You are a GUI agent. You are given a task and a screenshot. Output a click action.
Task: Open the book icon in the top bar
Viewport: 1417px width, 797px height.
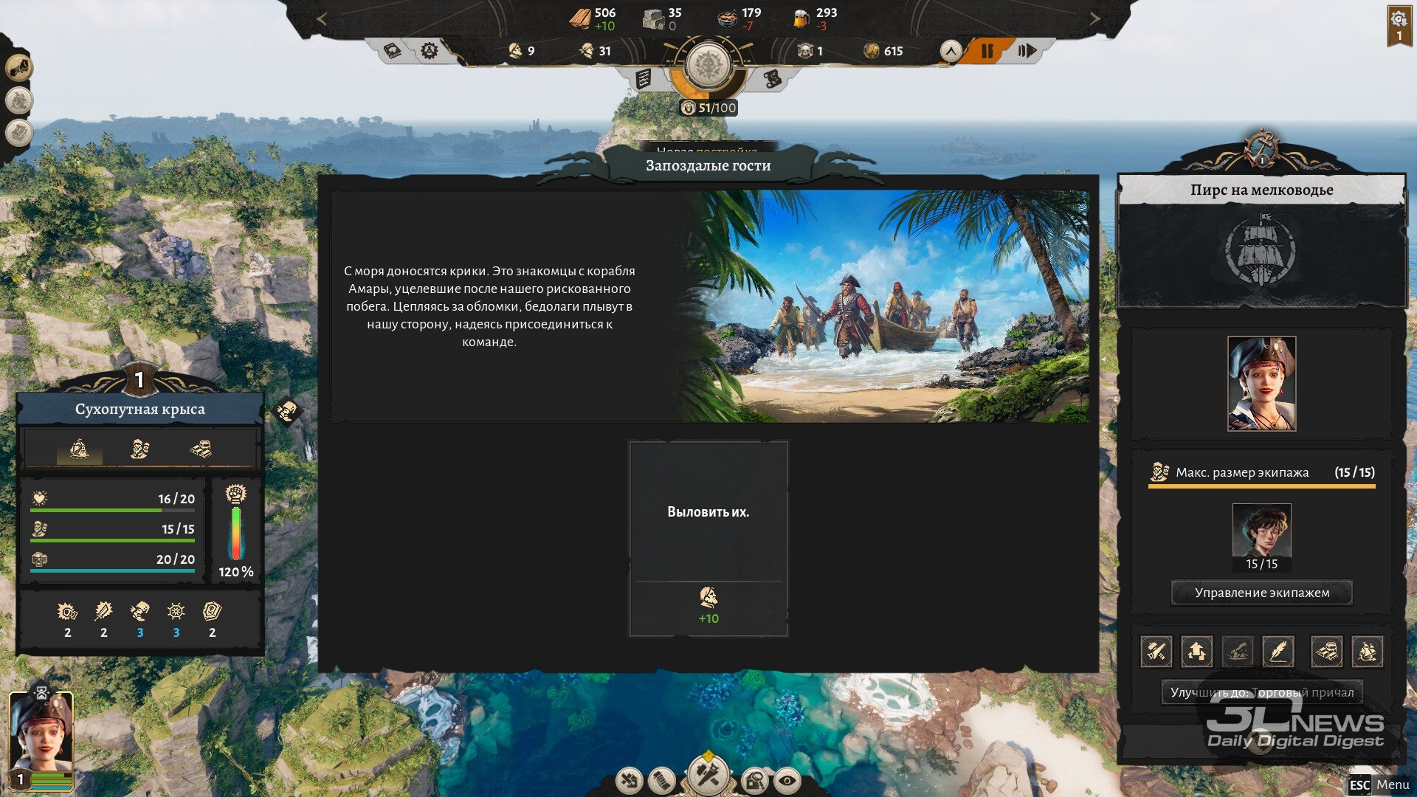point(393,50)
